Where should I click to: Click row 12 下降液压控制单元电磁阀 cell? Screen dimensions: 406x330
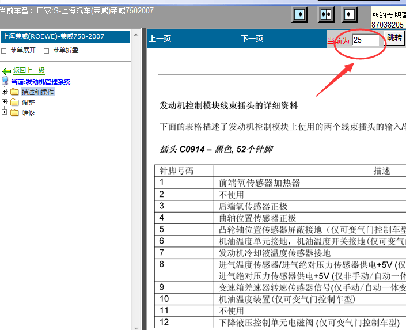pos(309,323)
